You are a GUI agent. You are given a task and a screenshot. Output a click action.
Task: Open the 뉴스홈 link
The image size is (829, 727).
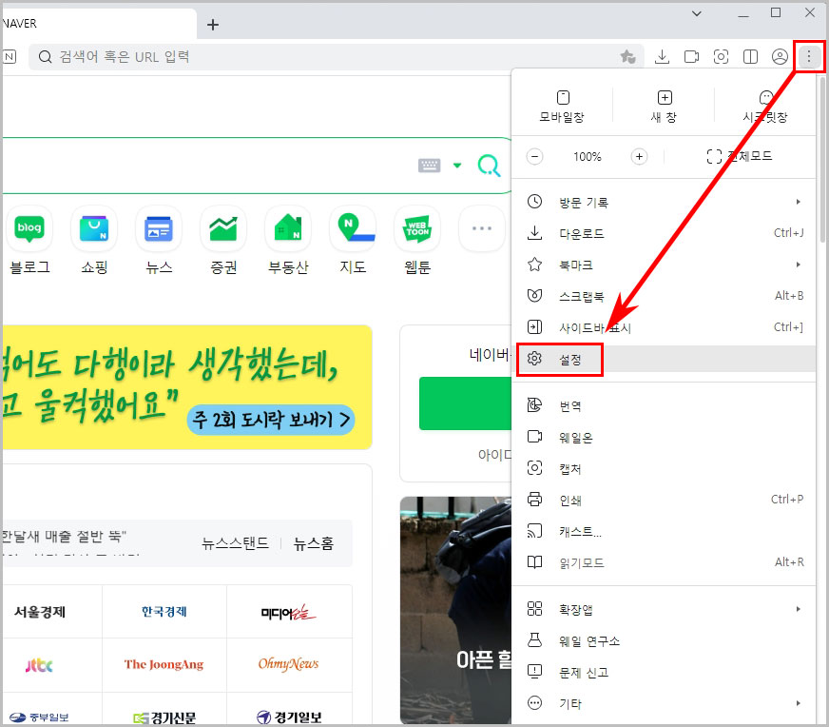point(314,543)
